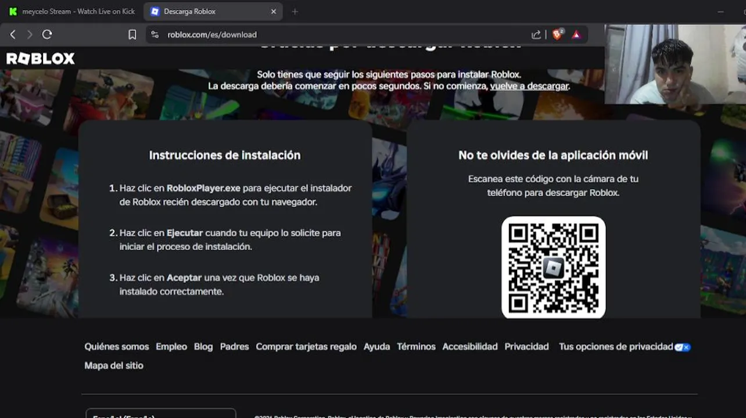Click the 'vuelve a descargar' link
This screenshot has height=418, width=746.
[529, 86]
